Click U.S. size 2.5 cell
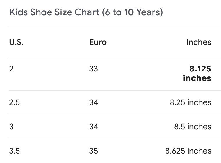Viewport: 221px width, 163px height. pyautogui.click(x=14, y=102)
